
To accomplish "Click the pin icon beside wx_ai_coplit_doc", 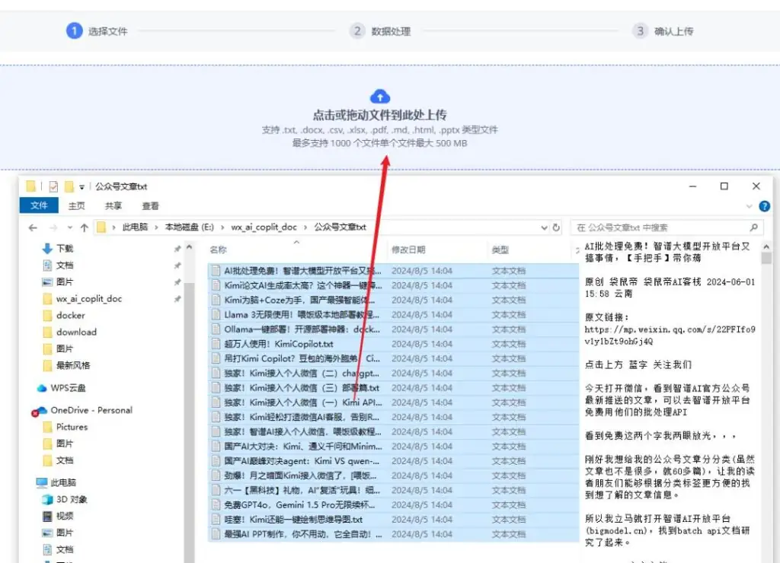I will 177,299.
